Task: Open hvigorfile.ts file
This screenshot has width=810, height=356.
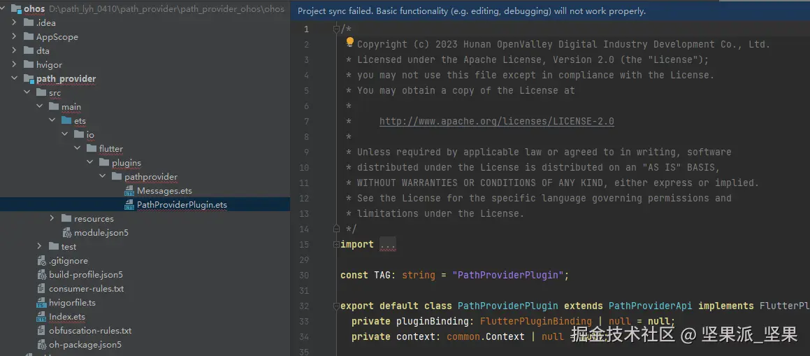Action: [x=72, y=302]
